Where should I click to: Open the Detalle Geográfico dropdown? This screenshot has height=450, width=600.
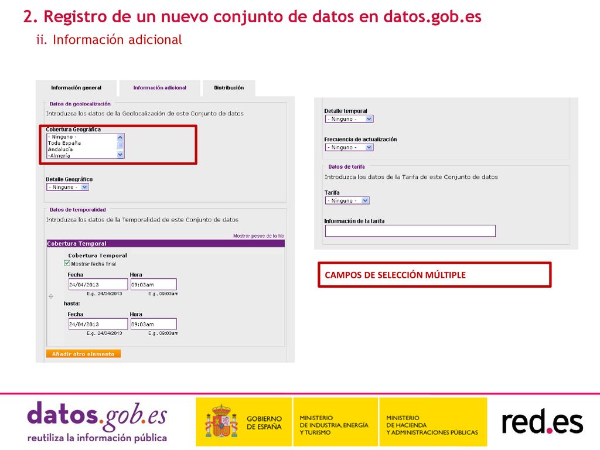68,187
